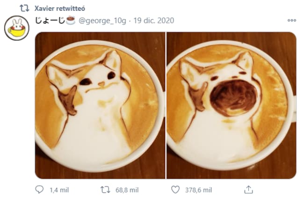304x198 pixels.
Task: Click the coffee cup emoji after the name
Action: pos(71,21)
